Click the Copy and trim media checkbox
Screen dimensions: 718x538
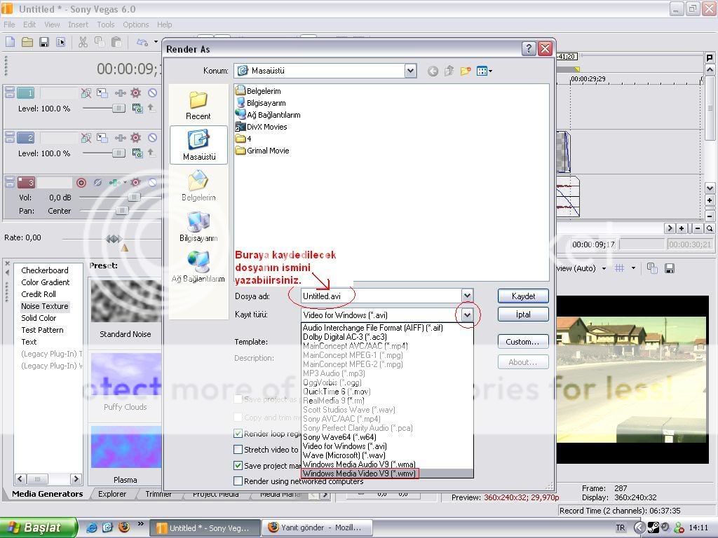tap(238, 418)
